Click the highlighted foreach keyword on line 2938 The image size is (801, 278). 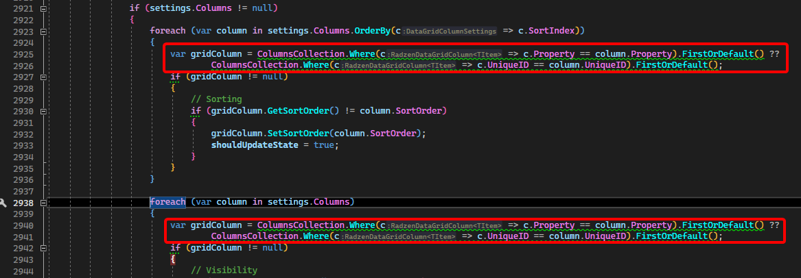167,202
